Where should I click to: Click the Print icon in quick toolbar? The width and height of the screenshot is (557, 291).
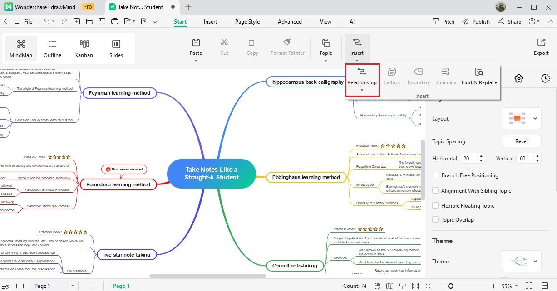115,21
